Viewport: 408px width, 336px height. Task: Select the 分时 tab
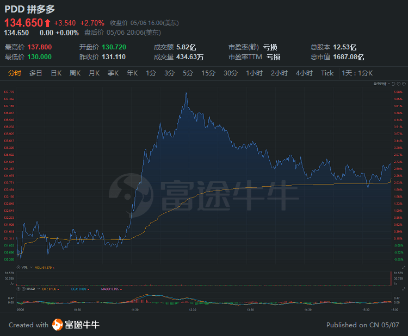click(x=15, y=73)
